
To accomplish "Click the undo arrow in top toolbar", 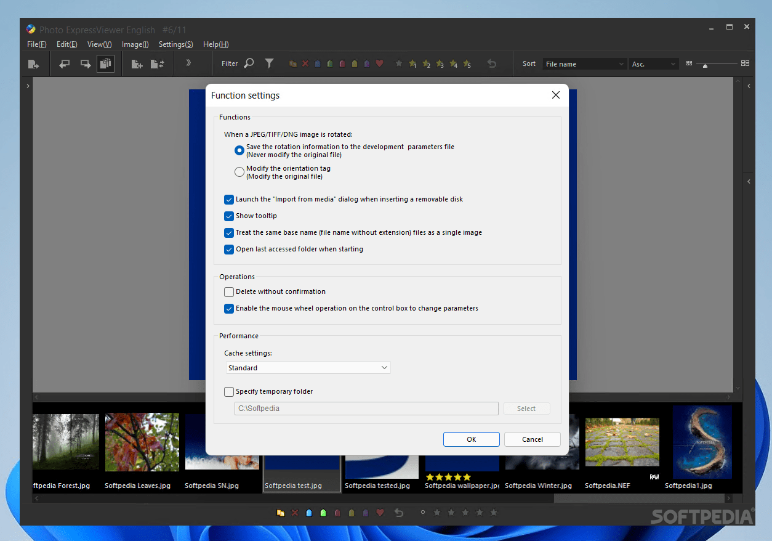I will tap(491, 63).
